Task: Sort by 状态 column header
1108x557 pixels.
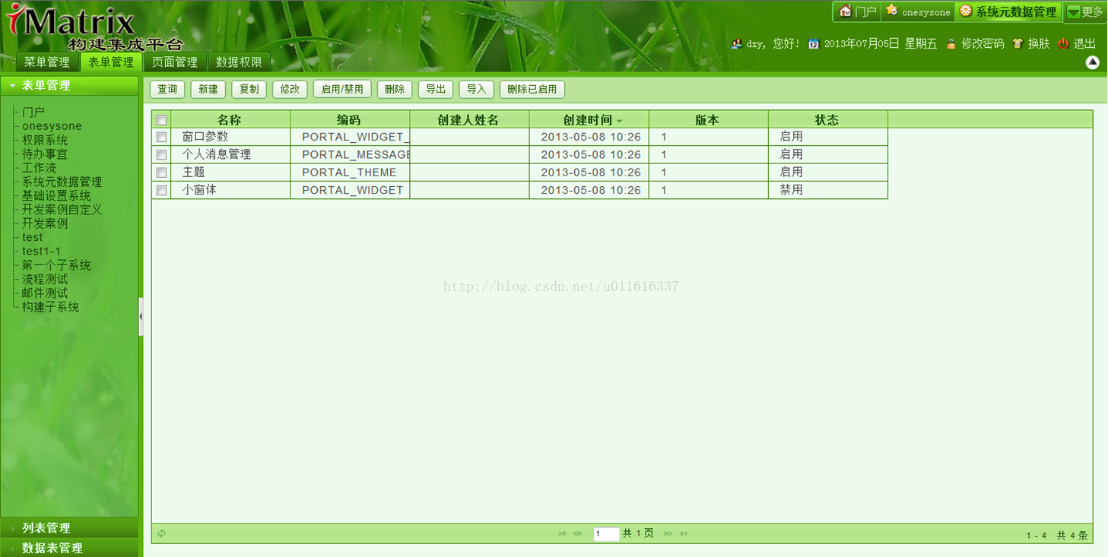Action: coord(827,120)
